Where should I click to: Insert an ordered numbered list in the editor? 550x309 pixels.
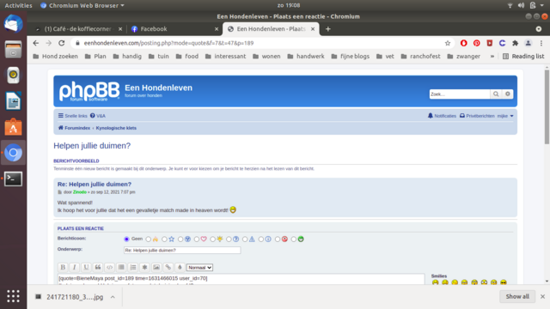[x=133, y=267]
